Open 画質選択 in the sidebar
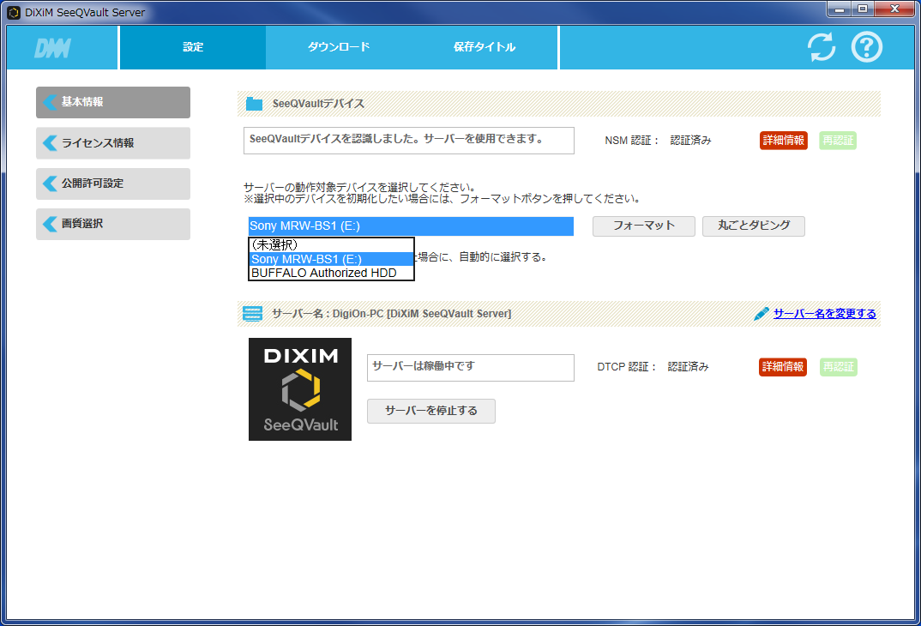This screenshot has height=626, width=921. (113, 224)
